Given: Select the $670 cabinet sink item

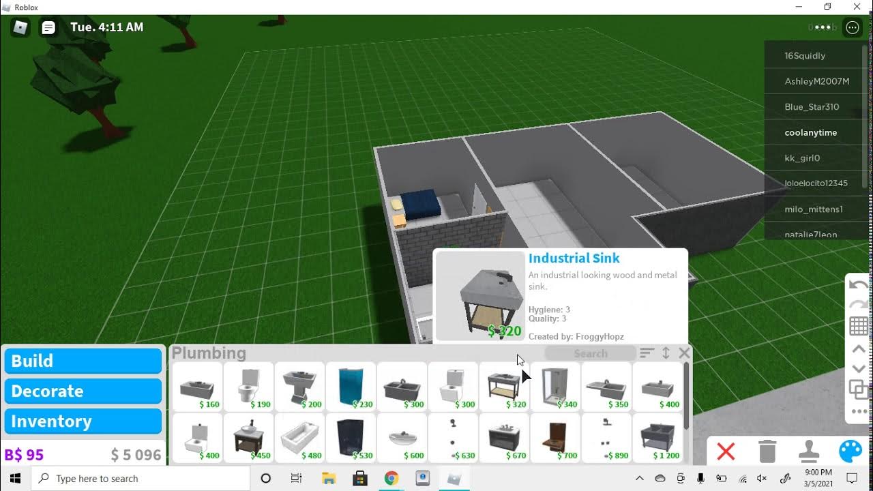Looking at the screenshot, I should [504, 438].
